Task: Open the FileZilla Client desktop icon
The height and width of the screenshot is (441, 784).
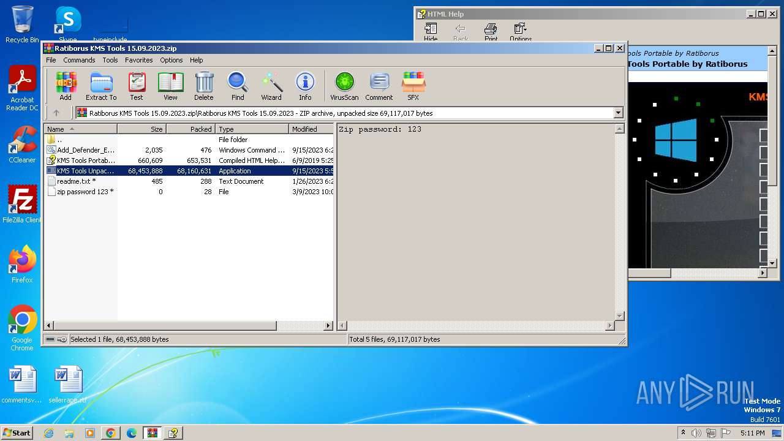Action: click(x=22, y=204)
